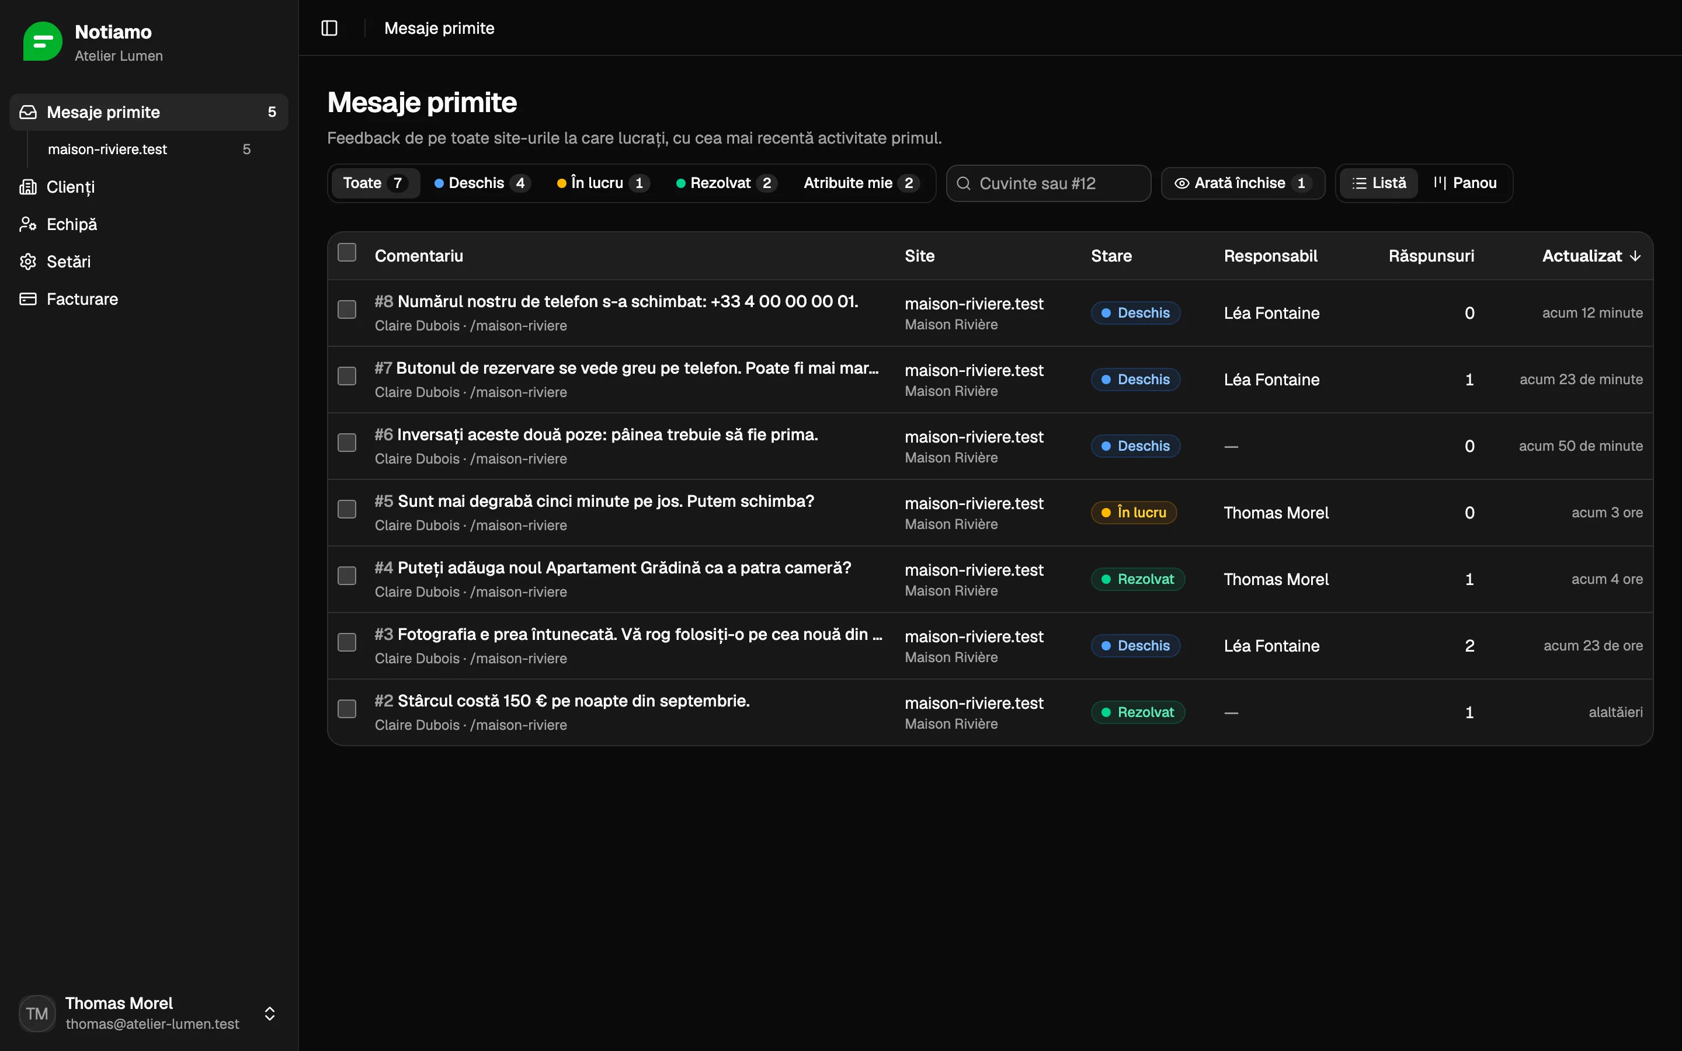
Task: Click the sort arrow next to Actualizat
Action: point(1635,256)
